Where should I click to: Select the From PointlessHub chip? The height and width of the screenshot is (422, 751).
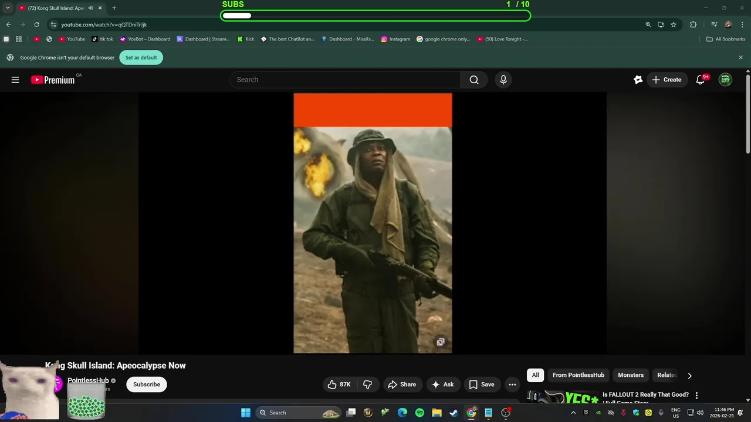click(578, 375)
